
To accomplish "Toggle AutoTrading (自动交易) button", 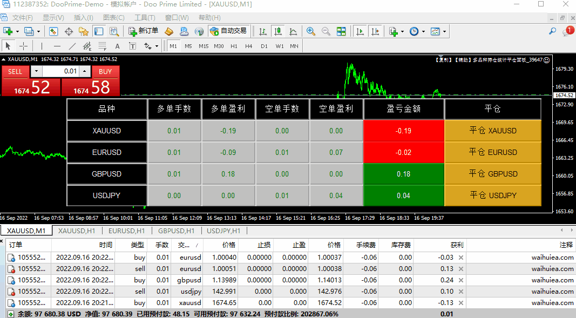I will pos(228,31).
